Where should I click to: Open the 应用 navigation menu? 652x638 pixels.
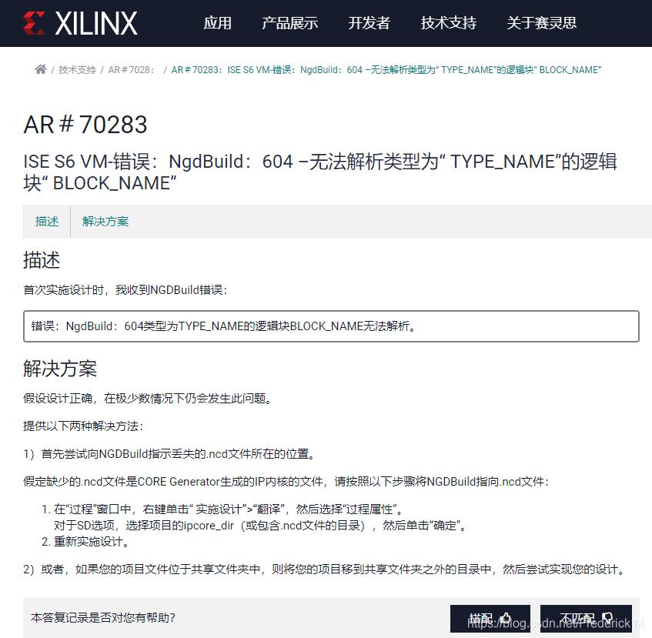point(218,23)
